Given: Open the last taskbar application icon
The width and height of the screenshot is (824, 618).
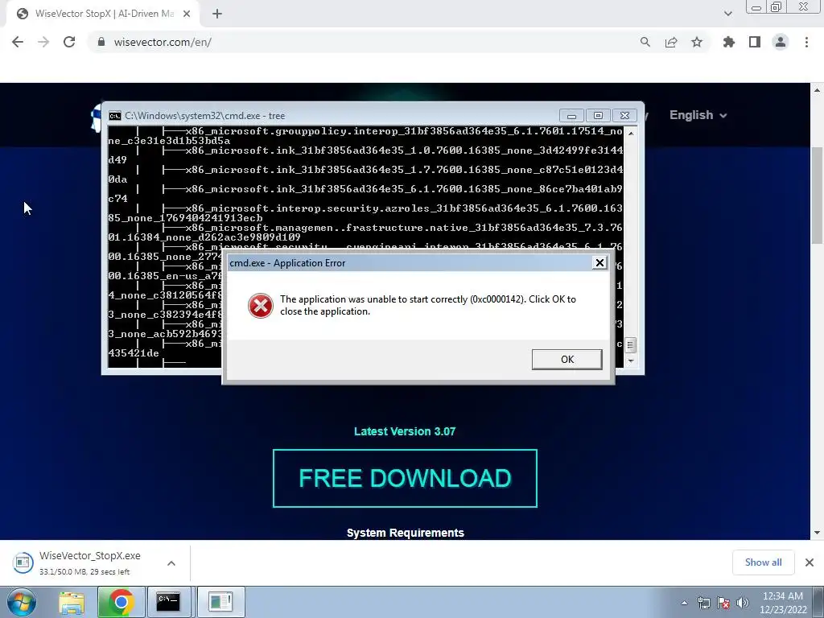Looking at the screenshot, I should tap(220, 602).
